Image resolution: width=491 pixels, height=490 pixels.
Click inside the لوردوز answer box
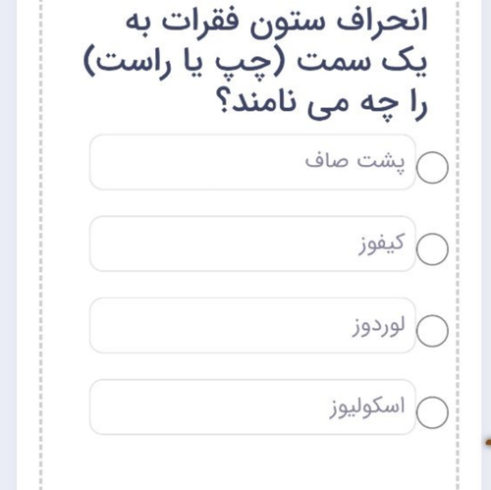point(252,325)
